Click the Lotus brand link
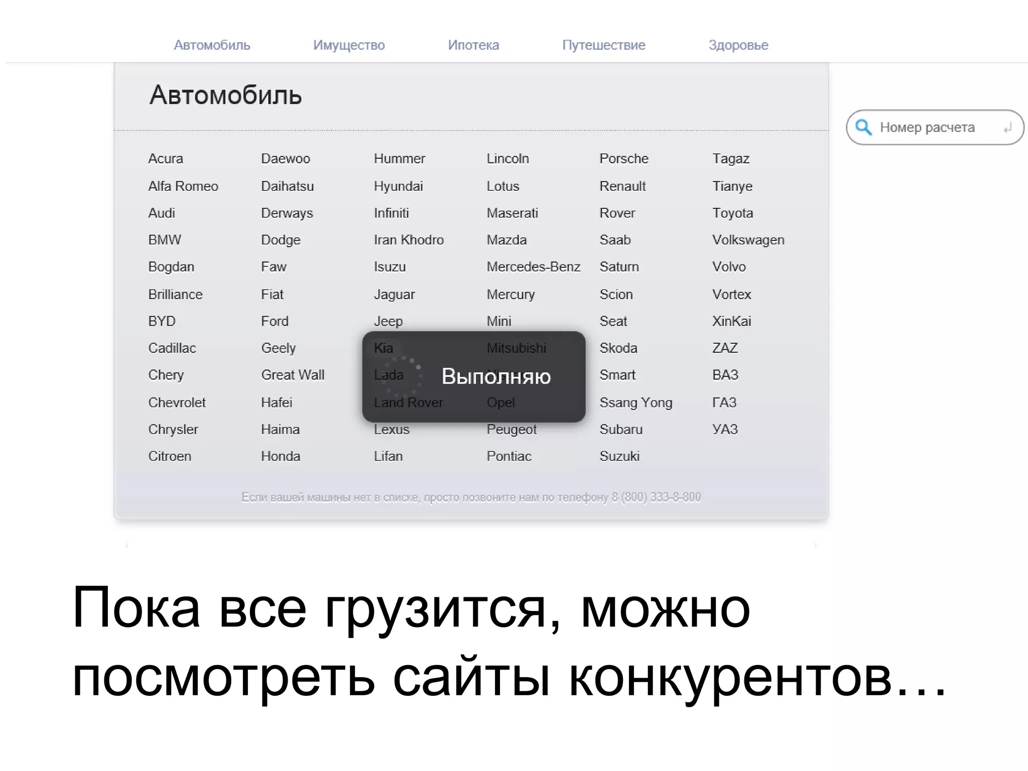Screen dimensions: 1028x771 click(502, 186)
